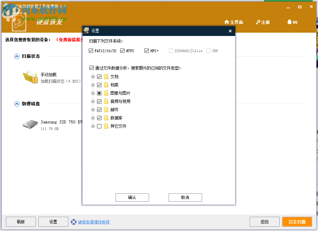This screenshot has height=231, width=318.
Task: Expand the 图像与图片 tree node
Action: [93, 93]
